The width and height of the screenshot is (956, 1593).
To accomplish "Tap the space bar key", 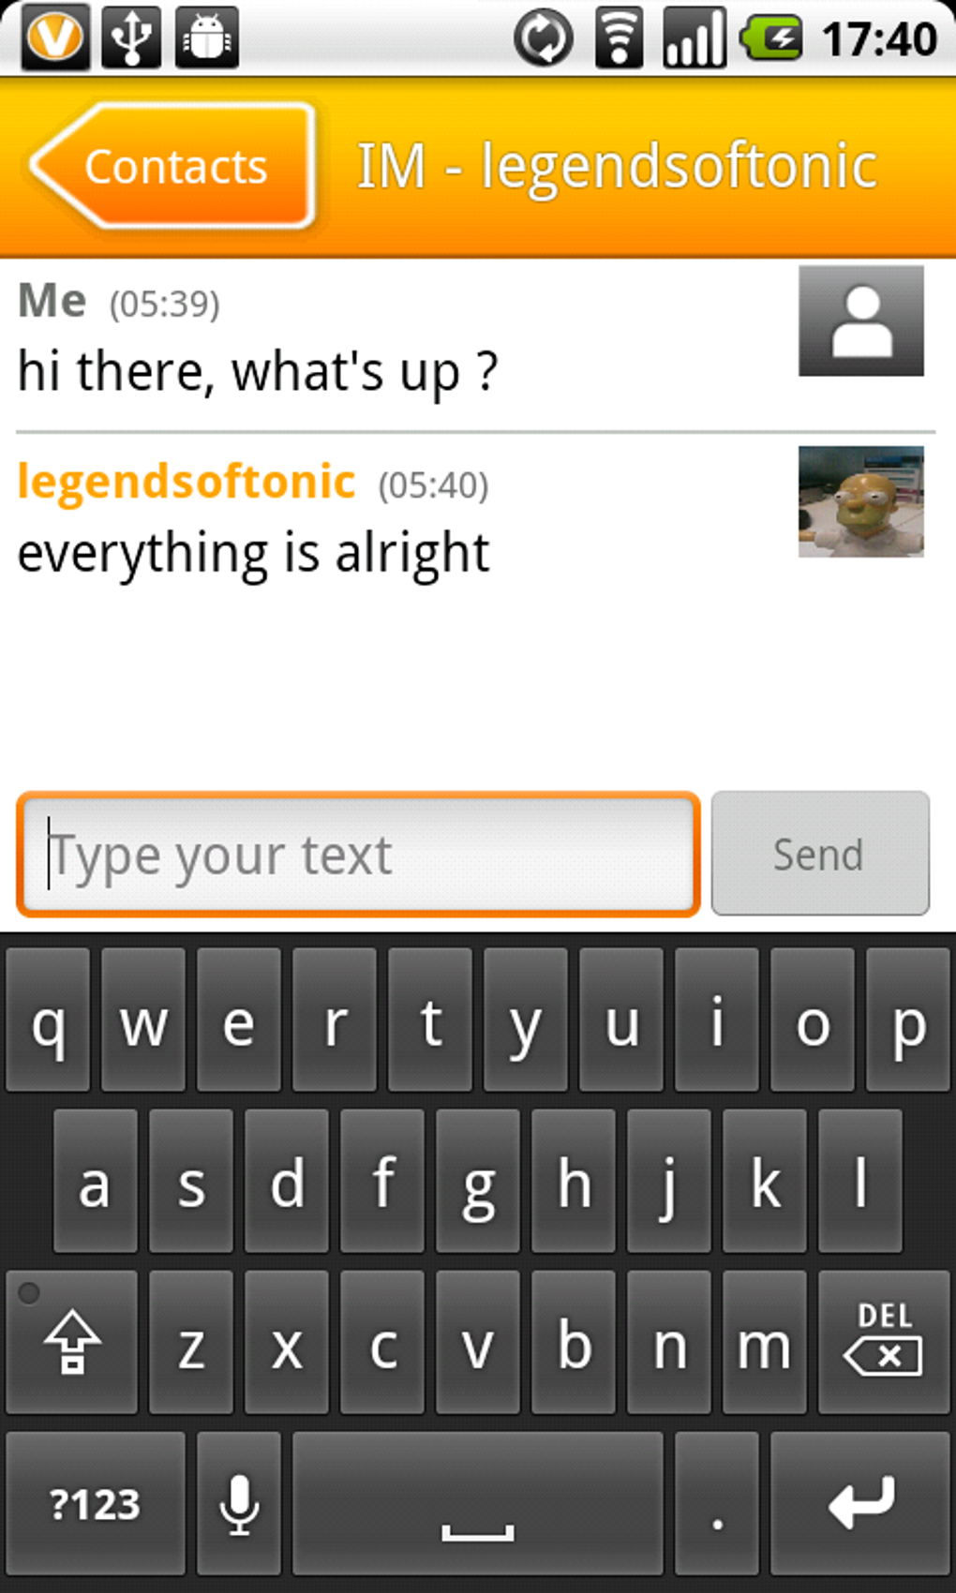I will pyautogui.click(x=478, y=1503).
